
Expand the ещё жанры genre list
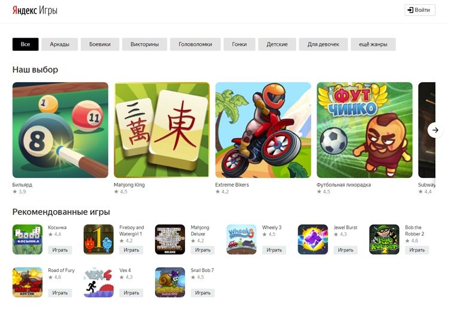point(373,44)
